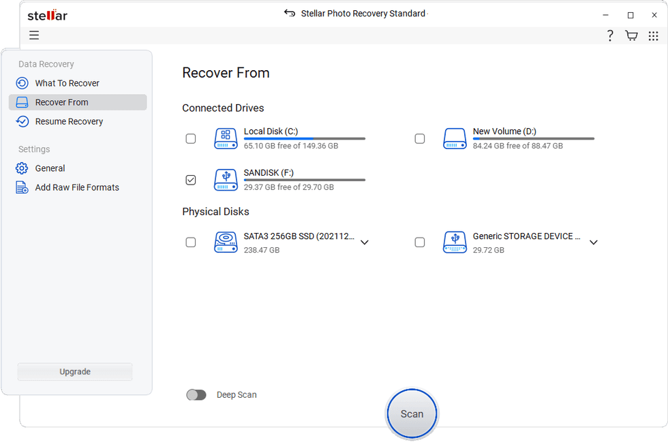Image resolution: width=668 pixels, height=442 pixels.
Task: Uncheck the SANDISK (F:) drive
Action: pyautogui.click(x=191, y=180)
